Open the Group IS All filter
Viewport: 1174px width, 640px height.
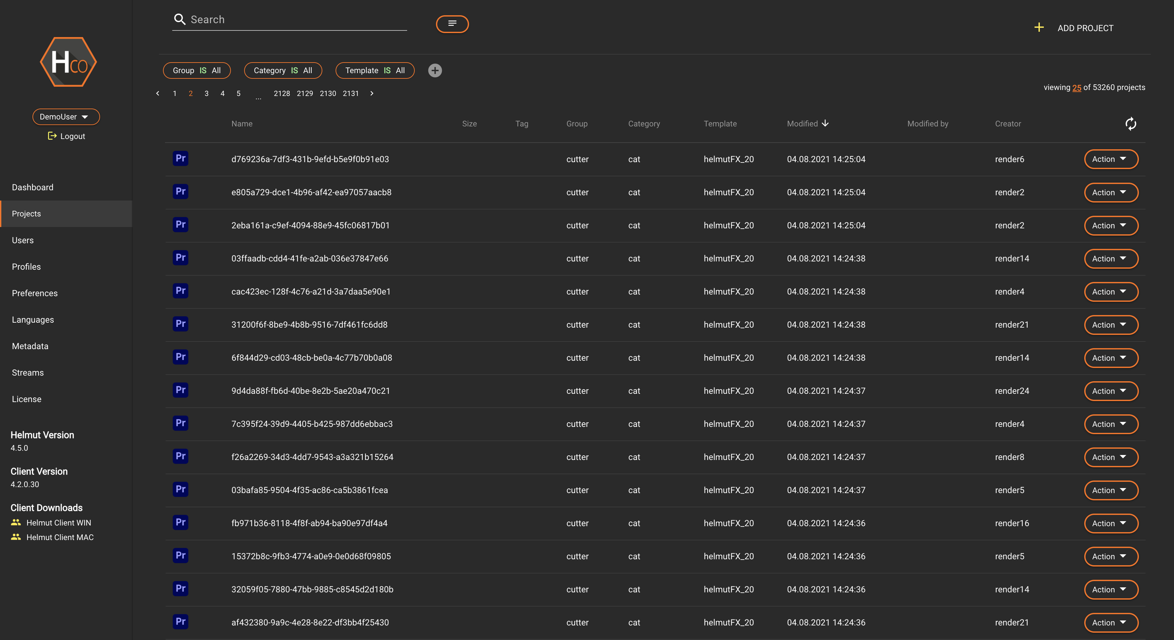coord(196,70)
